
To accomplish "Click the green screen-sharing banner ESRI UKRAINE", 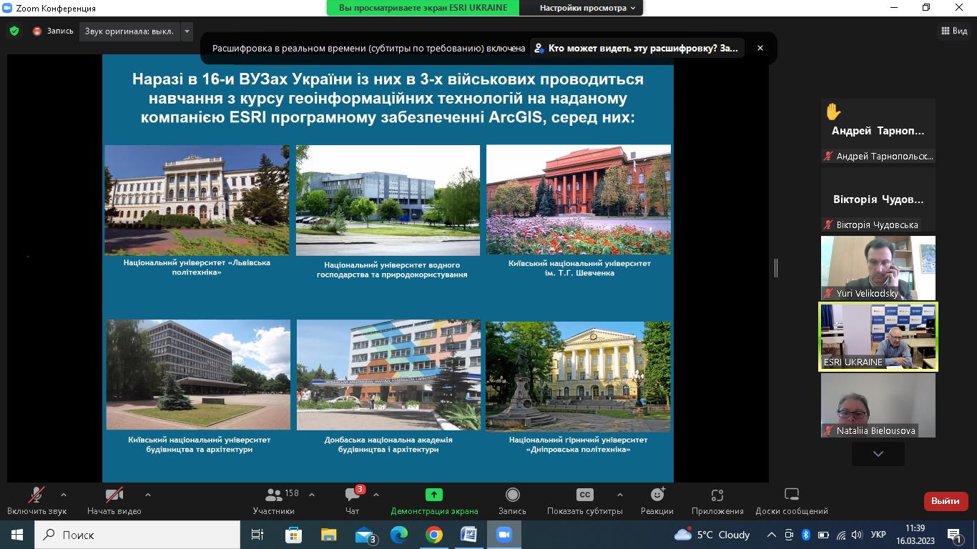I will [x=423, y=8].
